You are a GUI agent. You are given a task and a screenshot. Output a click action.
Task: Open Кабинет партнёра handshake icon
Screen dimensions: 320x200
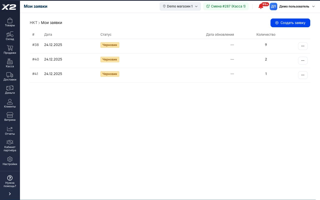(x=10, y=146)
